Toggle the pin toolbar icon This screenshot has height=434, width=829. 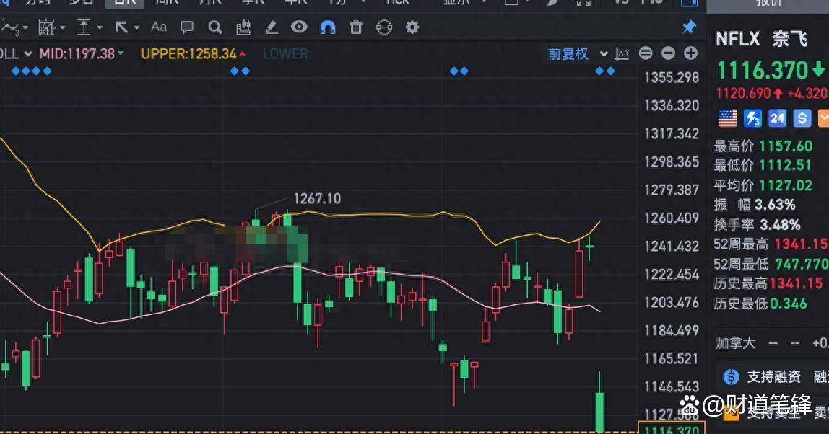[x=689, y=27]
